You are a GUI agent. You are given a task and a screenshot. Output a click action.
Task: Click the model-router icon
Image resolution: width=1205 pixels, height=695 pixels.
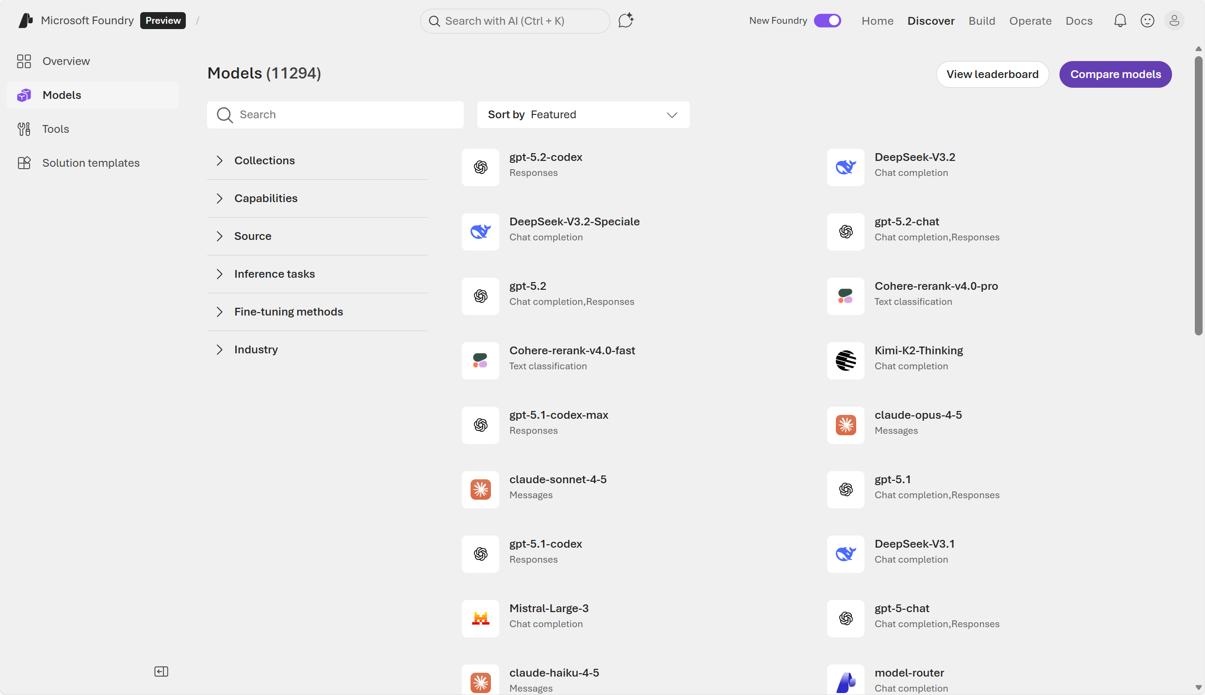pos(846,680)
